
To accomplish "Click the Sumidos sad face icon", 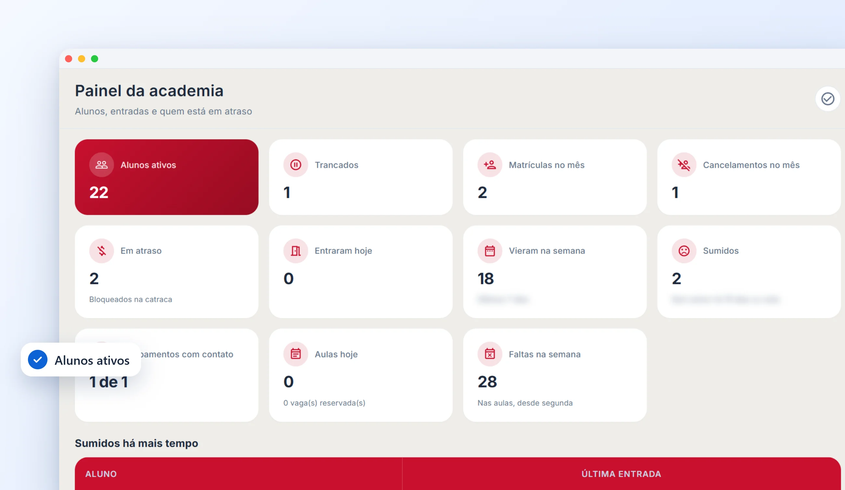I will [x=684, y=251].
